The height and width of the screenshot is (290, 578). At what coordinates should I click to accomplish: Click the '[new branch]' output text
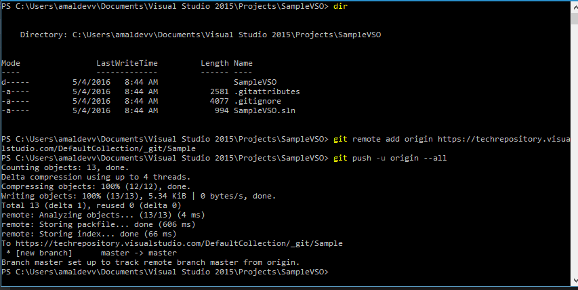coord(35,252)
